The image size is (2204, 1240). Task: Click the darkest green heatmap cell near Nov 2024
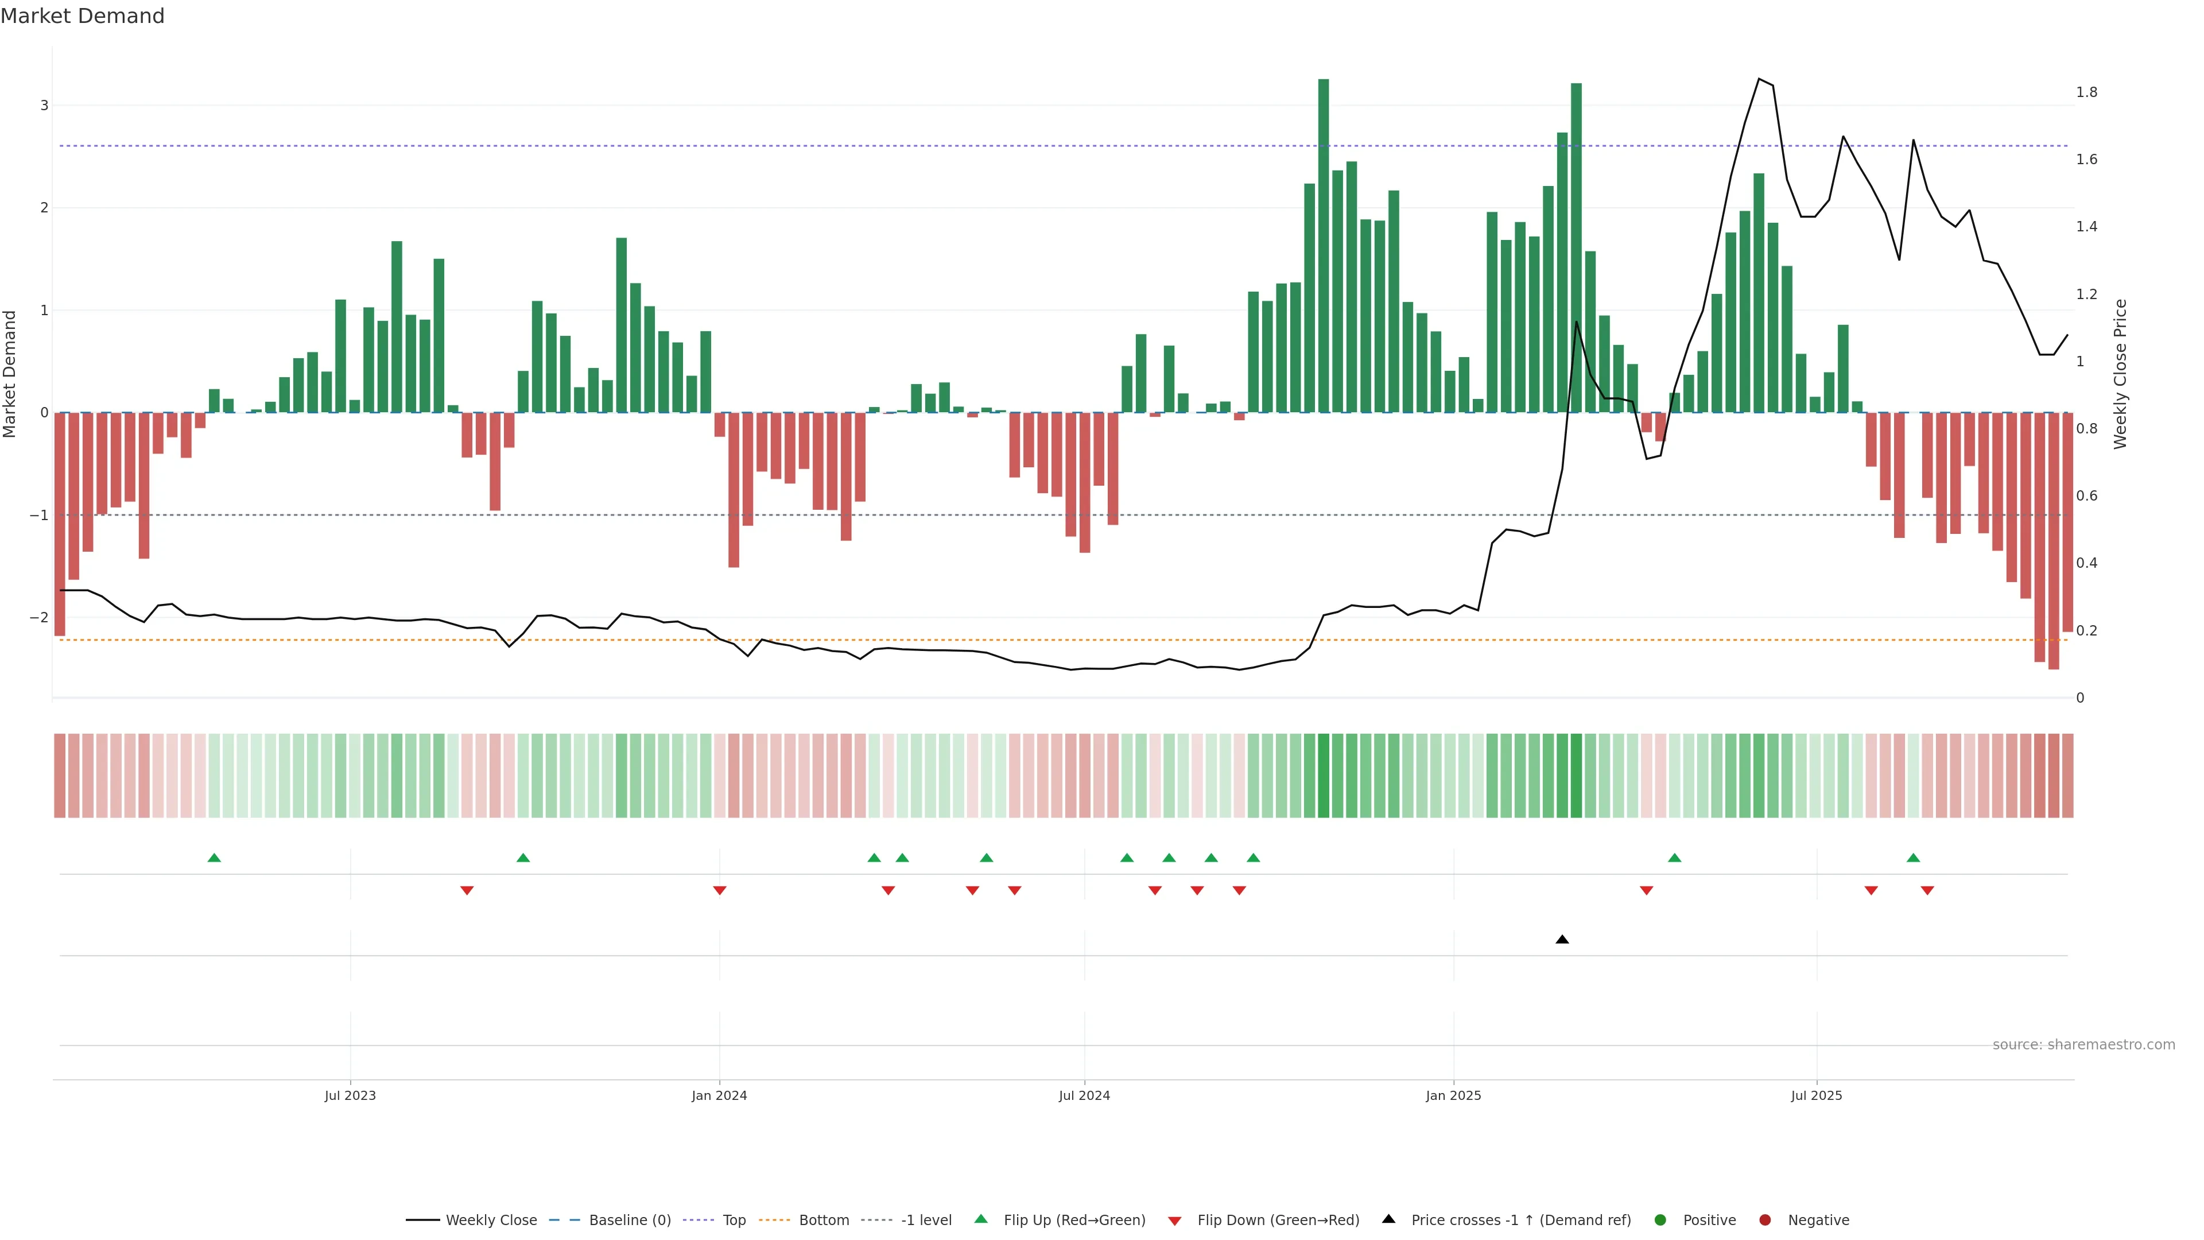tap(1324, 776)
